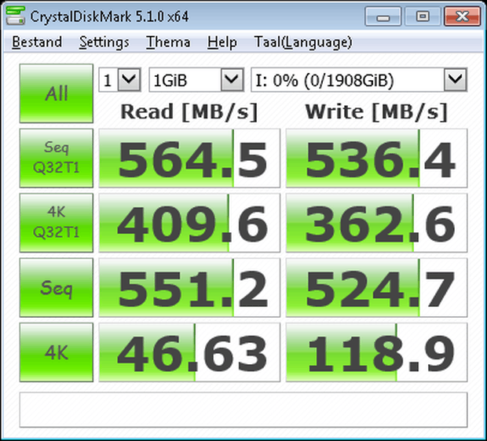Click the 4K Q32T1 write value 362.6
The width and height of the screenshot is (487, 441).
pos(376,223)
